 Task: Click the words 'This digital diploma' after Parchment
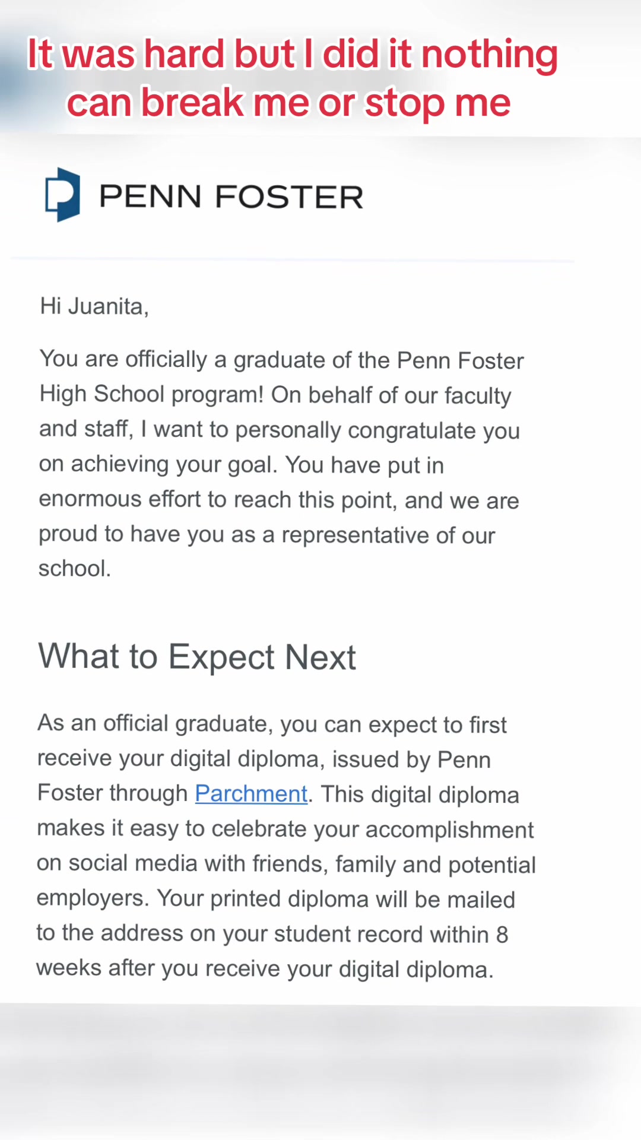420,794
